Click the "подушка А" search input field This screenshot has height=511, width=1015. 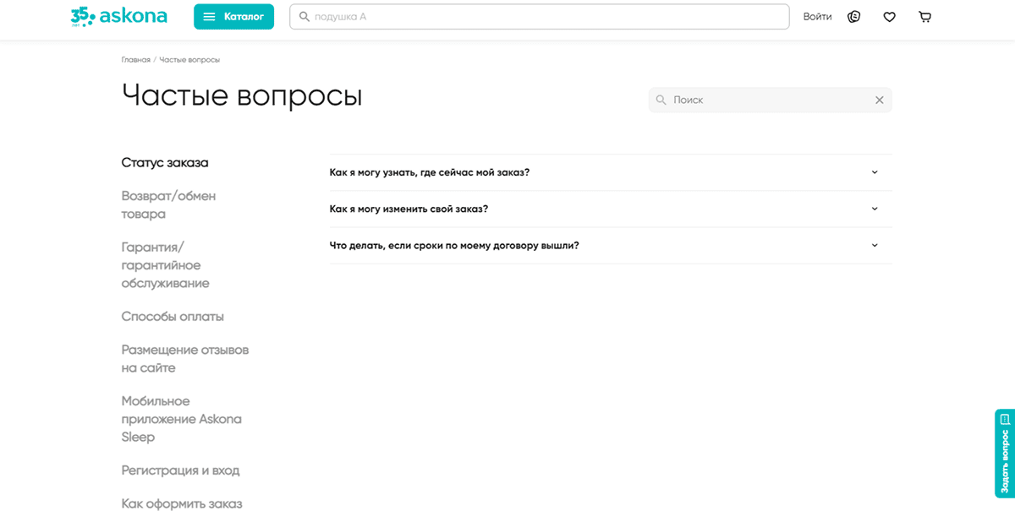click(539, 15)
